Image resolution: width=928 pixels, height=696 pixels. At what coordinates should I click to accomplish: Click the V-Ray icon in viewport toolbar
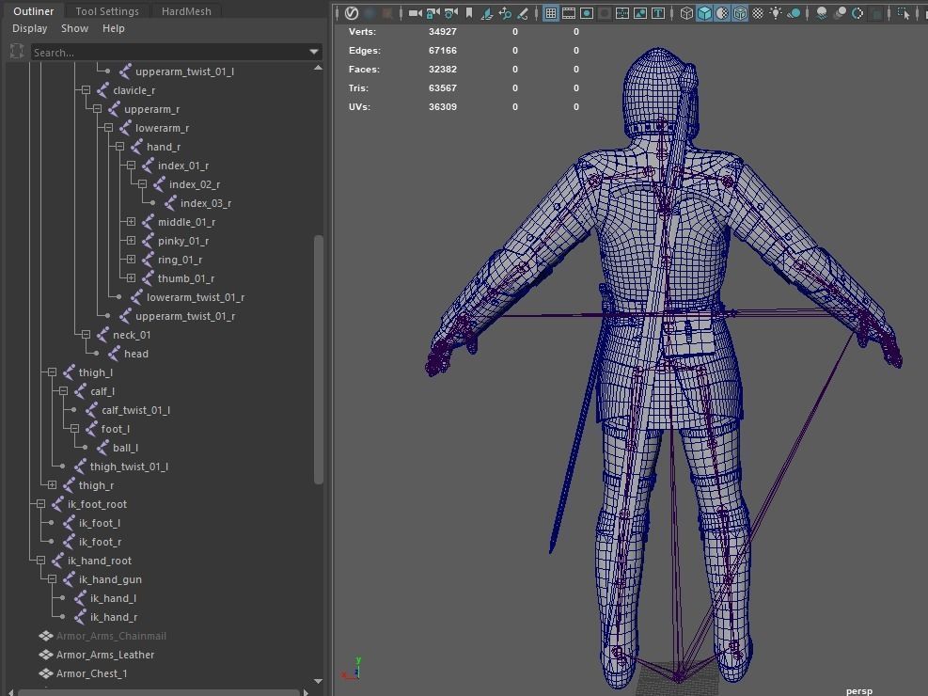351,13
